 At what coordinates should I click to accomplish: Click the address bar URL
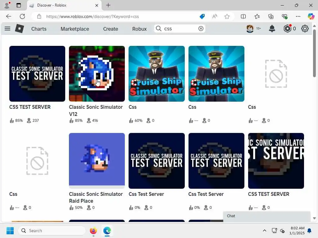[x=93, y=17]
